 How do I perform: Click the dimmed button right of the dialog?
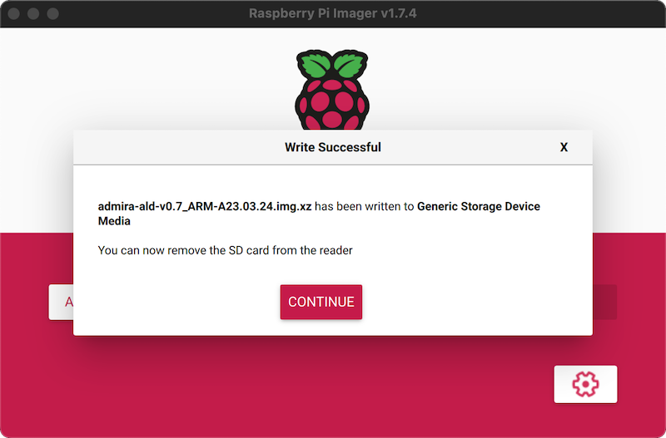[604, 302]
